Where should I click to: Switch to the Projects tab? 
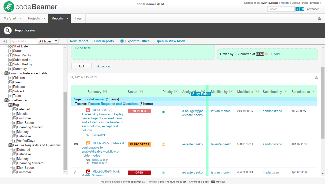[34, 18]
